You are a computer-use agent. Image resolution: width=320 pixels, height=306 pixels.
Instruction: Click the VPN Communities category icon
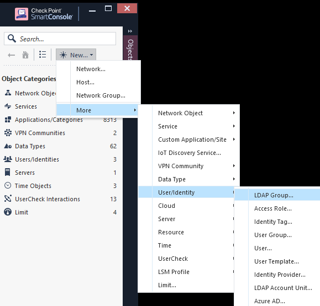(8, 133)
